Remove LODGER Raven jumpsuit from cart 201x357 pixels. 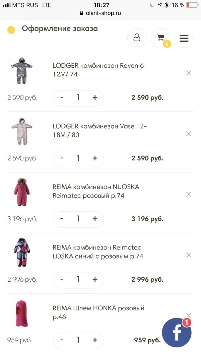189,73
